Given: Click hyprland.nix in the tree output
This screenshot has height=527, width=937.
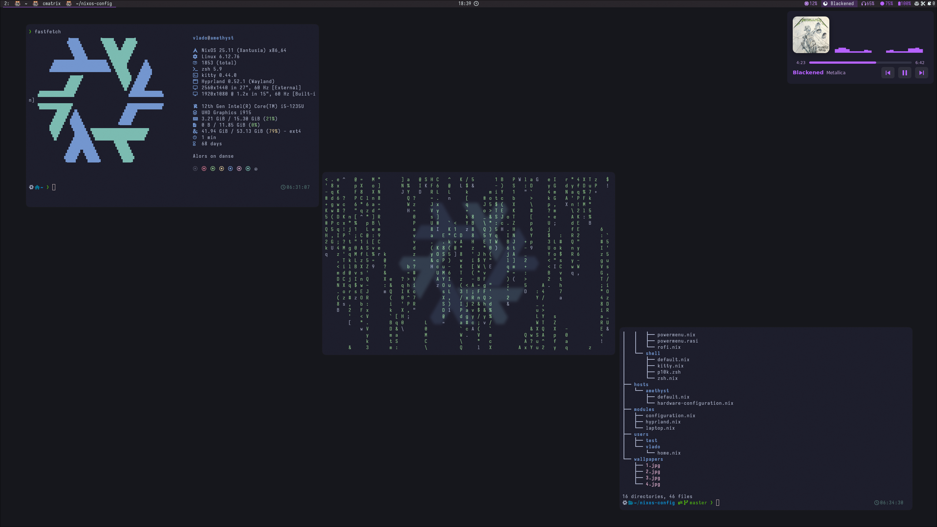Looking at the screenshot, I should [x=663, y=422].
